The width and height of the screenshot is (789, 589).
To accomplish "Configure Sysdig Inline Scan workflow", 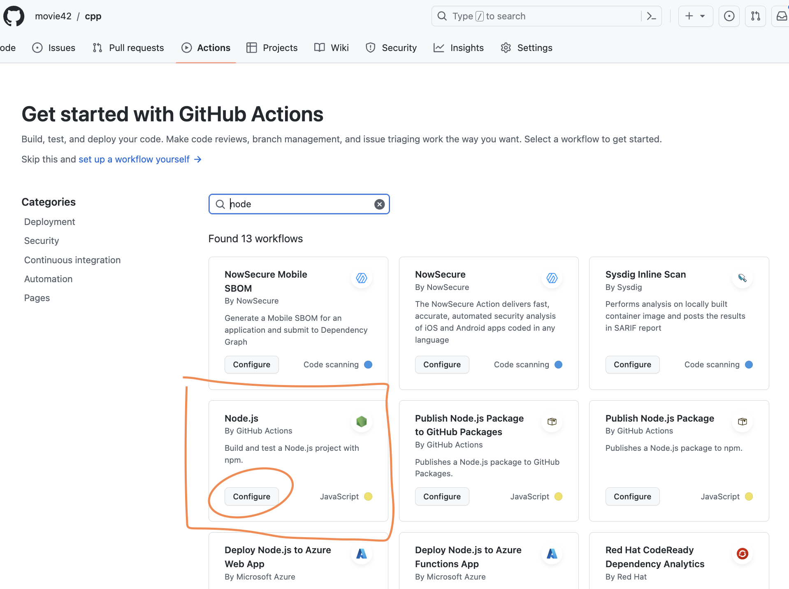I will coord(632,364).
